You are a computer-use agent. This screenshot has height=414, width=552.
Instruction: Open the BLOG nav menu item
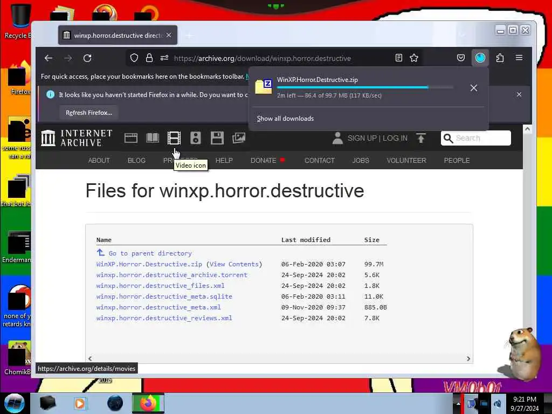136,161
